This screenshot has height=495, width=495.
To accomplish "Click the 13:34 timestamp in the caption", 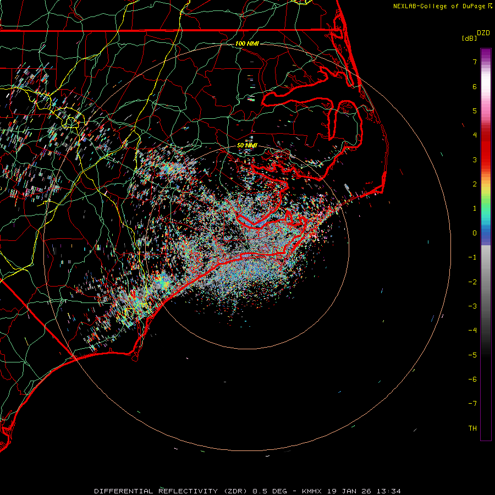I will pyautogui.click(x=390, y=491).
